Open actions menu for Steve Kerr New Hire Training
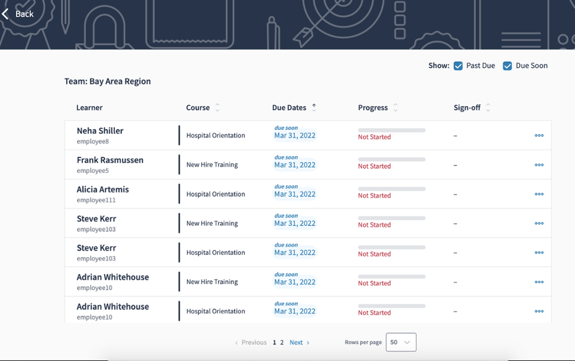This screenshot has height=361, width=575. pos(539,224)
